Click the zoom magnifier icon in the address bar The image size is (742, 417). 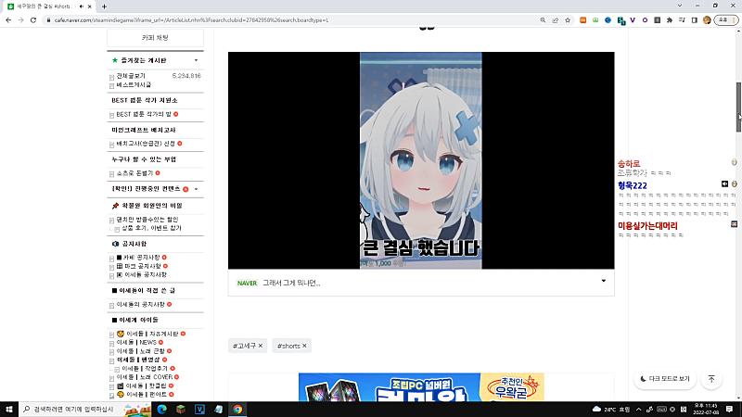[x=543, y=20]
